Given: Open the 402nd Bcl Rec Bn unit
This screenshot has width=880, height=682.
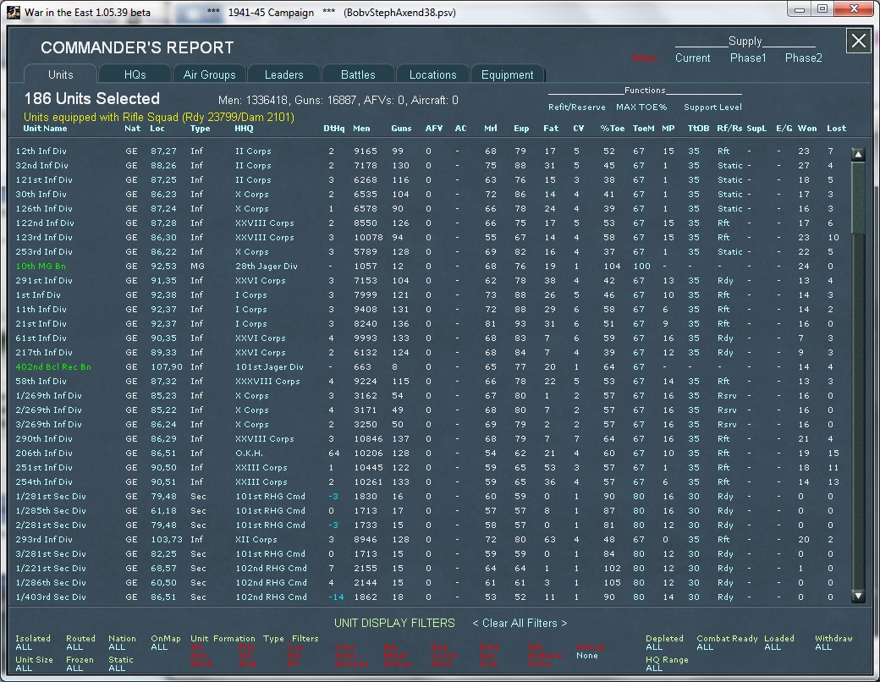Looking at the screenshot, I should [x=53, y=366].
